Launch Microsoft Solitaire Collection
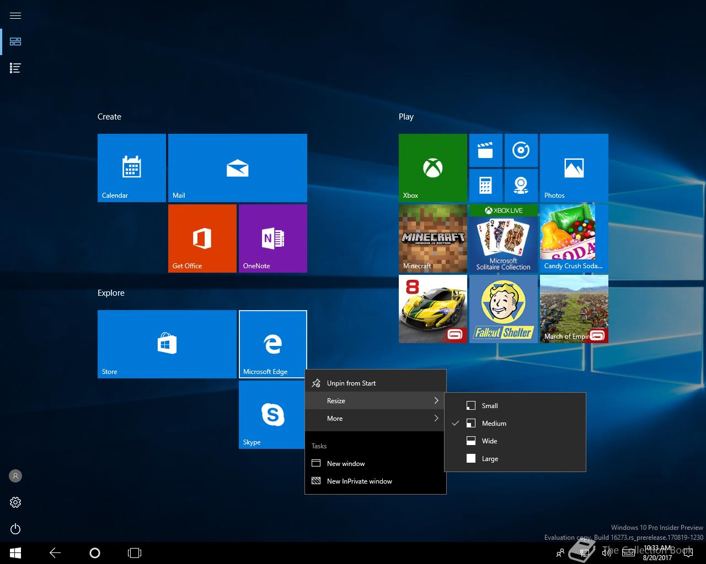Screen dimensions: 706x564 point(503,238)
